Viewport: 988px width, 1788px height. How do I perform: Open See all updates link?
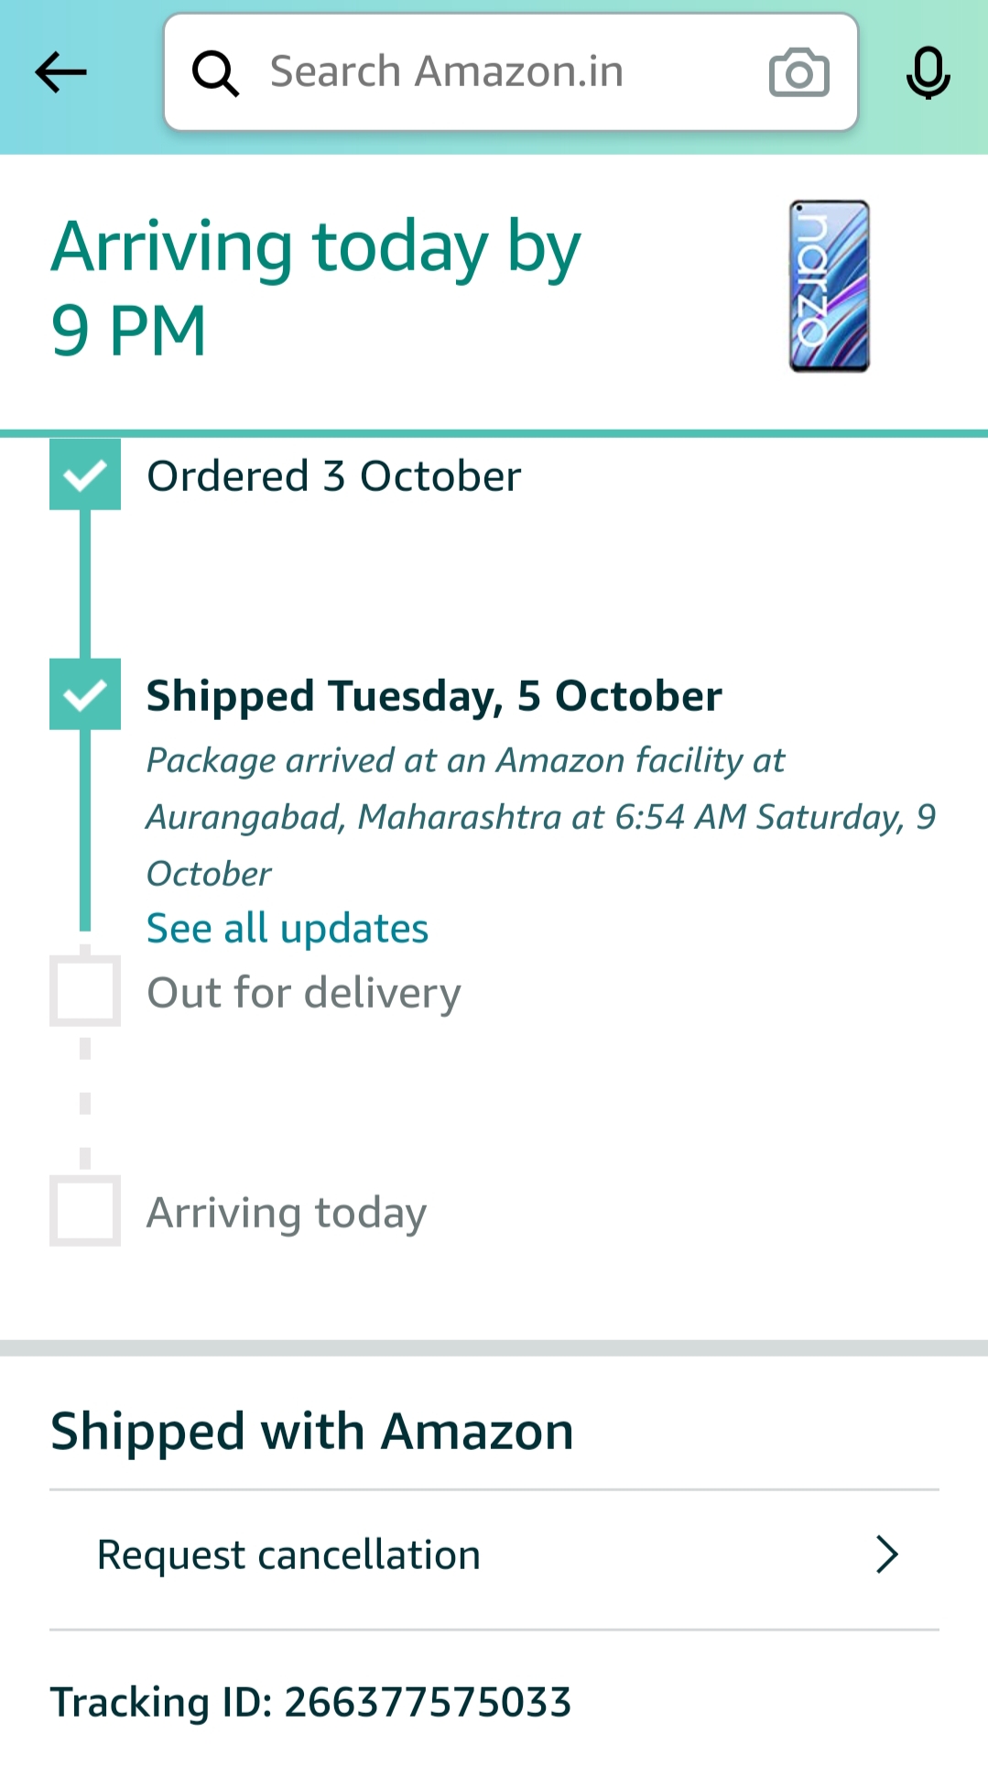pyautogui.click(x=288, y=928)
